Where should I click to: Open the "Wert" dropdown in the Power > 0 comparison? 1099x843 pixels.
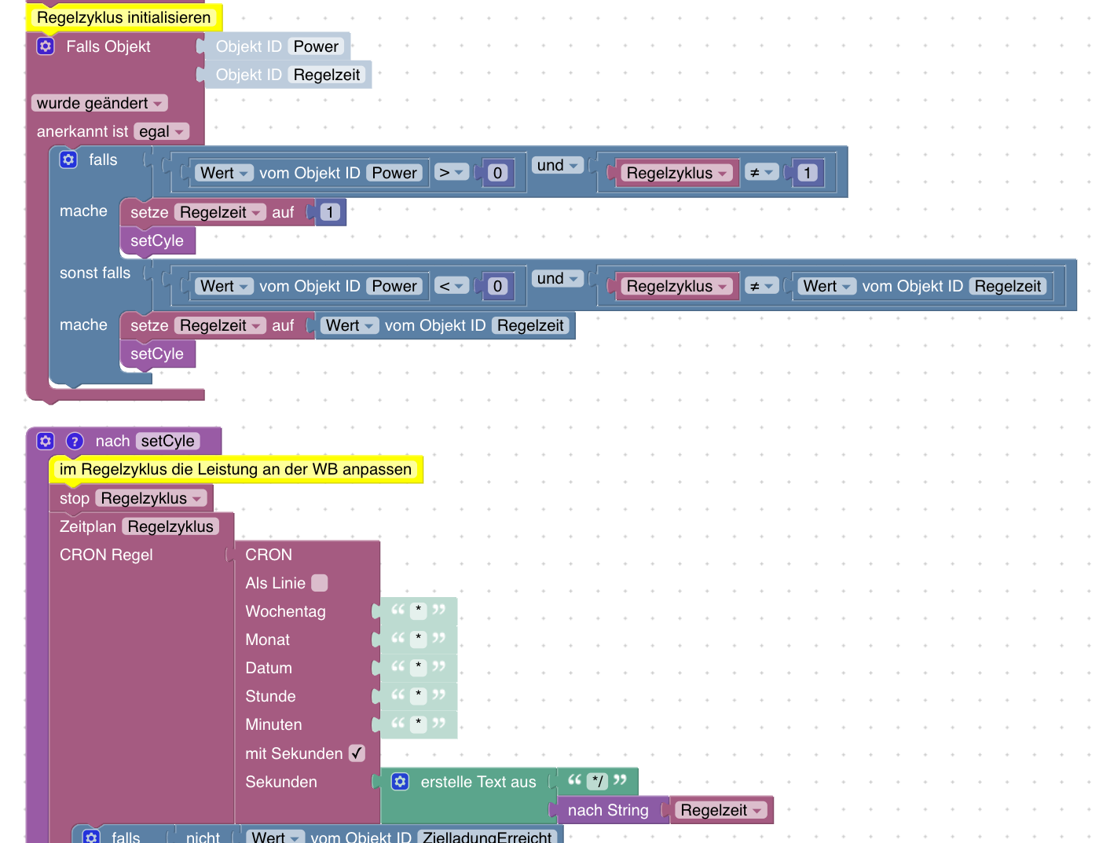click(224, 173)
